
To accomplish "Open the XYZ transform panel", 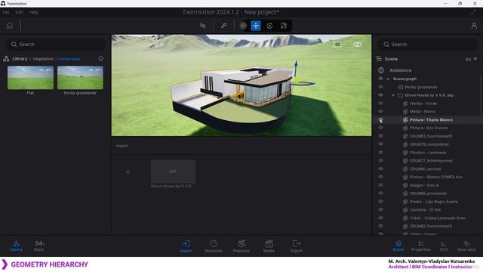I will point(444,246).
